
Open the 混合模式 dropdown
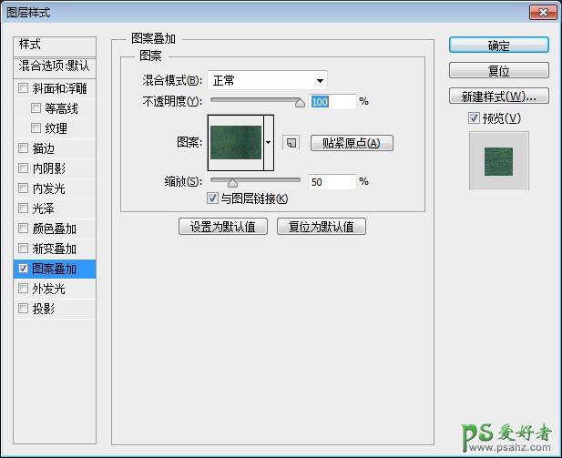[x=267, y=80]
